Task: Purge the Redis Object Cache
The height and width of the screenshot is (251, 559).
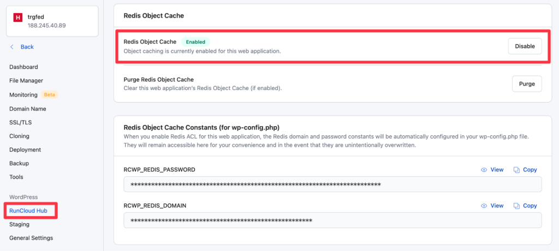Action: pyautogui.click(x=527, y=84)
